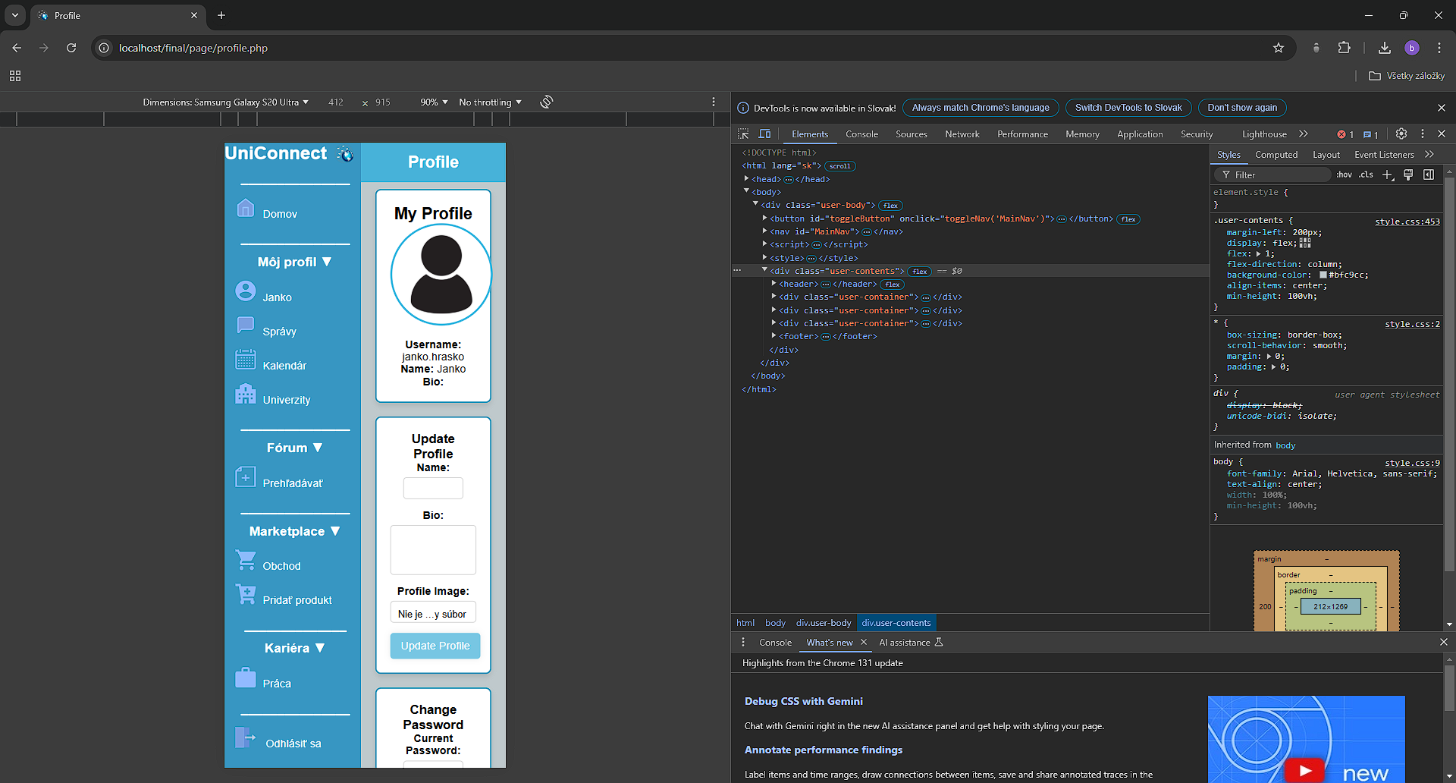The width and height of the screenshot is (1456, 783).
Task: Open the No throttling dropdown
Action: [x=490, y=102]
